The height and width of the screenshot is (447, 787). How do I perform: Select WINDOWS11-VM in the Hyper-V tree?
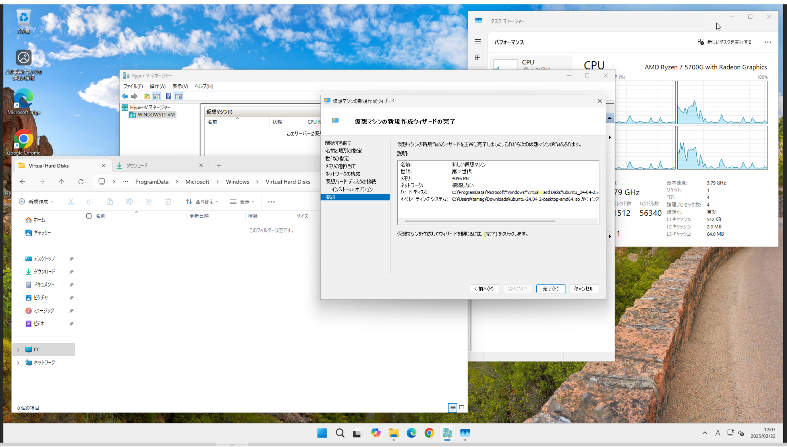pyautogui.click(x=156, y=115)
